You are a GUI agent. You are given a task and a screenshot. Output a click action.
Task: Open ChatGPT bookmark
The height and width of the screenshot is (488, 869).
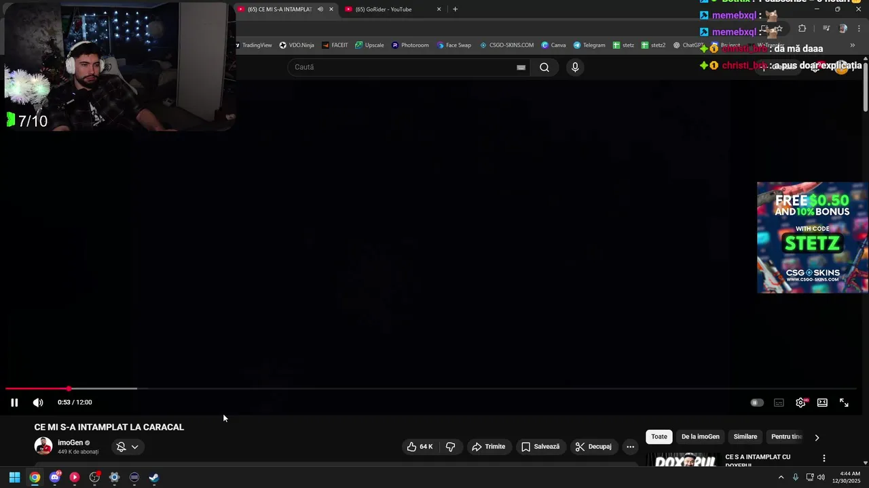tap(688, 45)
